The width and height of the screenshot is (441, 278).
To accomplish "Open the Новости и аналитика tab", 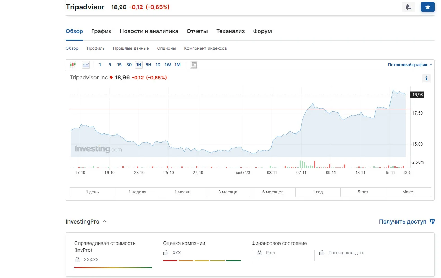I will click(149, 31).
